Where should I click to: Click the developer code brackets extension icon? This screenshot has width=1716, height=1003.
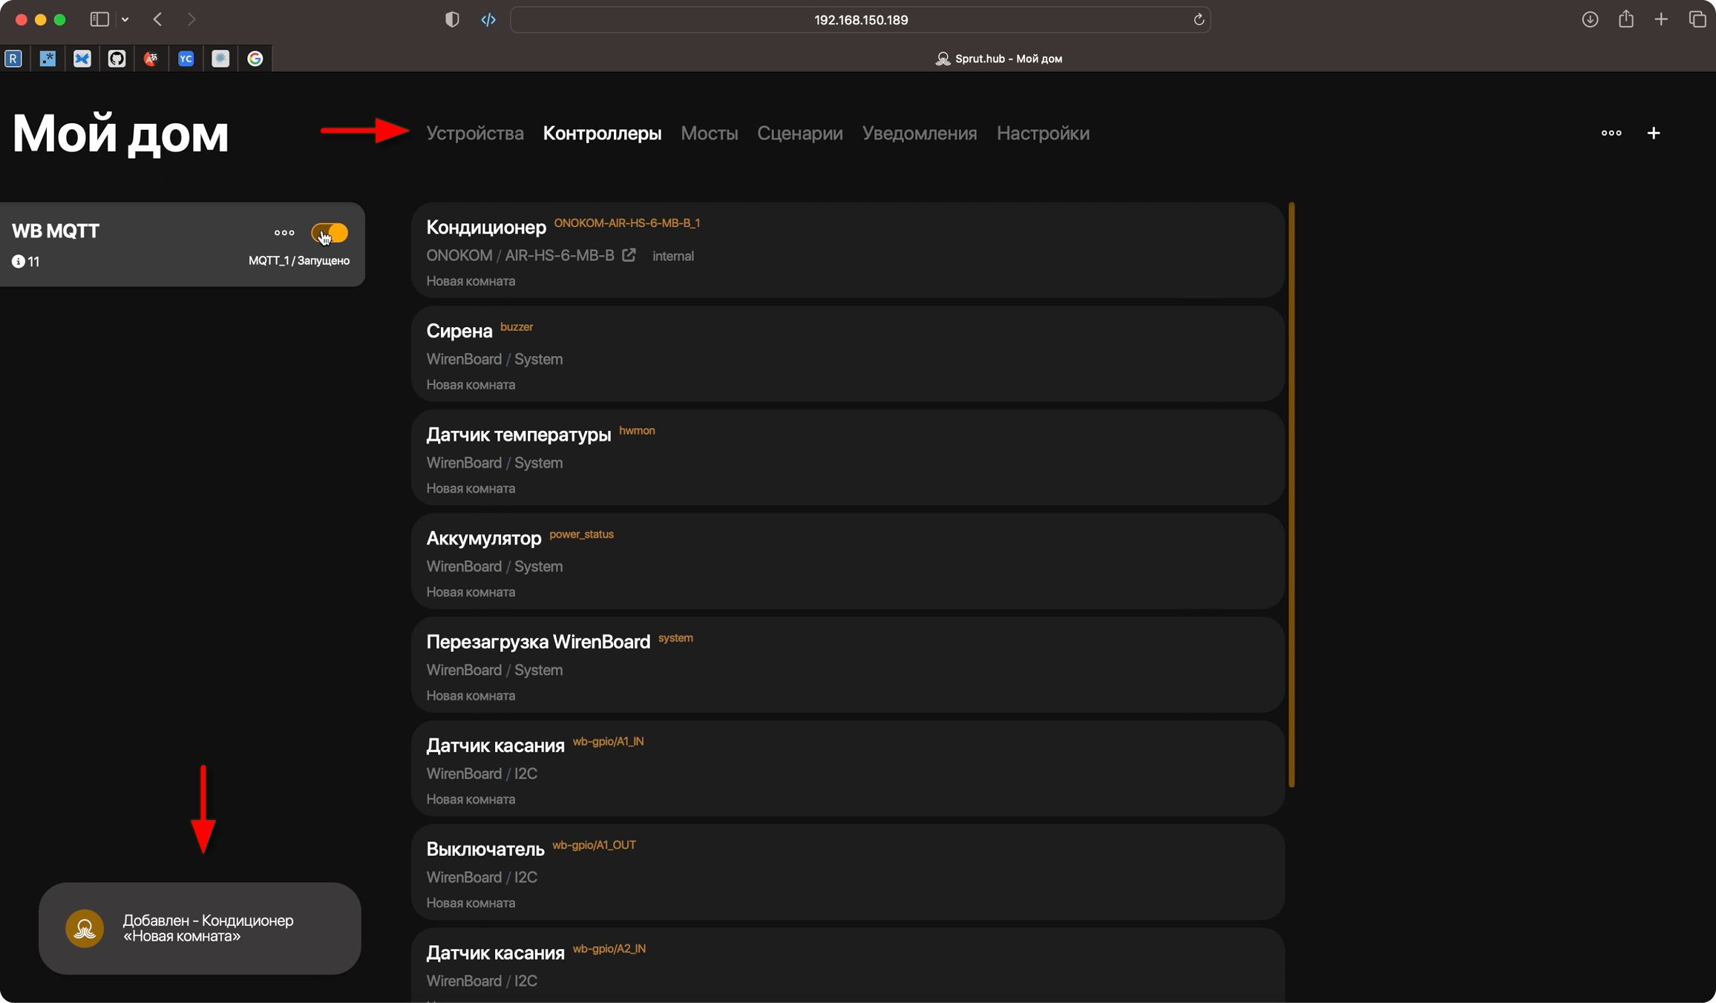coord(488,19)
